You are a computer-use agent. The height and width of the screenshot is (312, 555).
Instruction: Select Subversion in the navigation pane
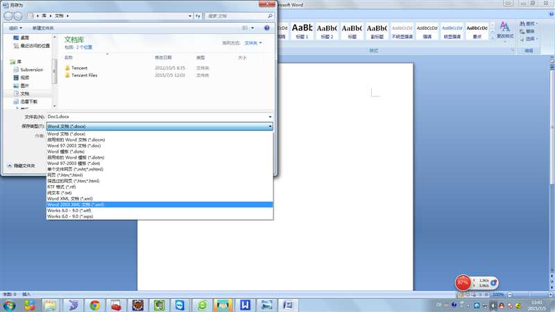coord(31,70)
